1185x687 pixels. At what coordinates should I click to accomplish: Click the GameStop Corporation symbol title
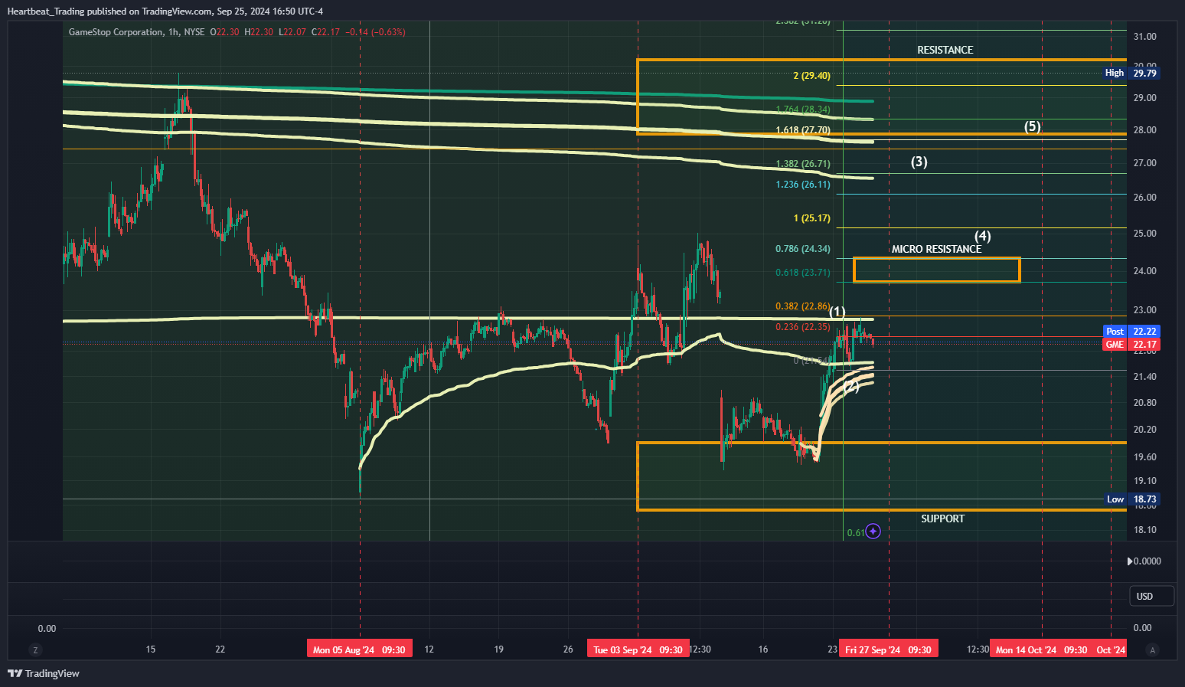[116, 32]
